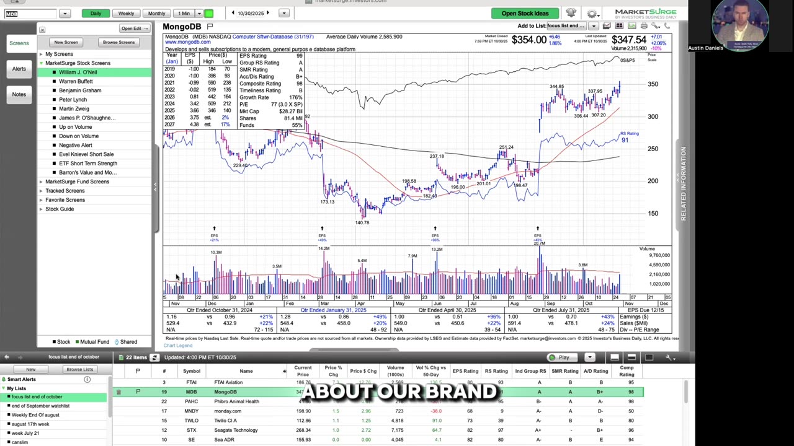This screenshot has width=794, height=446.
Task: Go back with the list panel left arrow
Action: (x=6, y=357)
